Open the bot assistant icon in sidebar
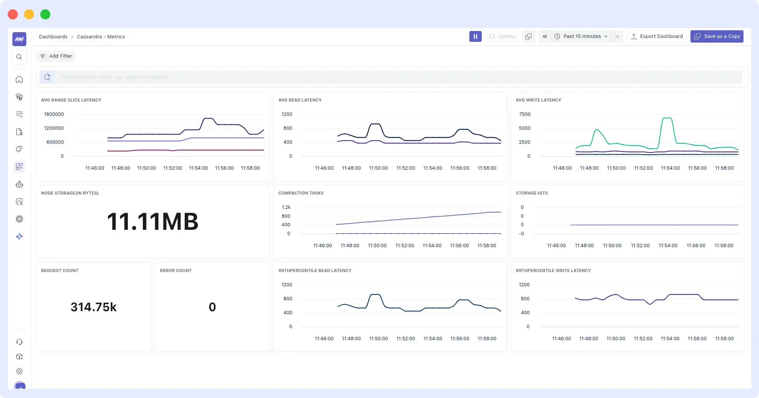The width and height of the screenshot is (759, 398). click(19, 184)
